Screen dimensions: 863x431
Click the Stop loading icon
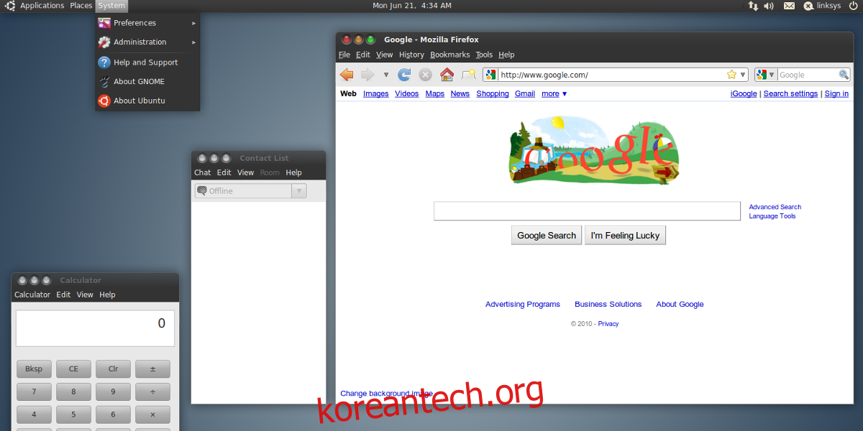[x=426, y=75]
